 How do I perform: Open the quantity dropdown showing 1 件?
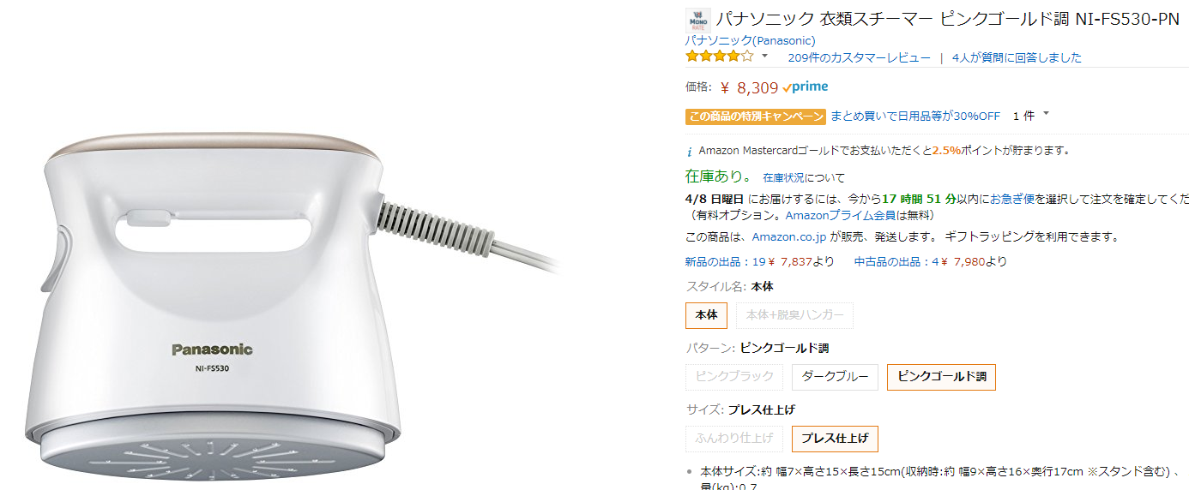coord(1030,116)
